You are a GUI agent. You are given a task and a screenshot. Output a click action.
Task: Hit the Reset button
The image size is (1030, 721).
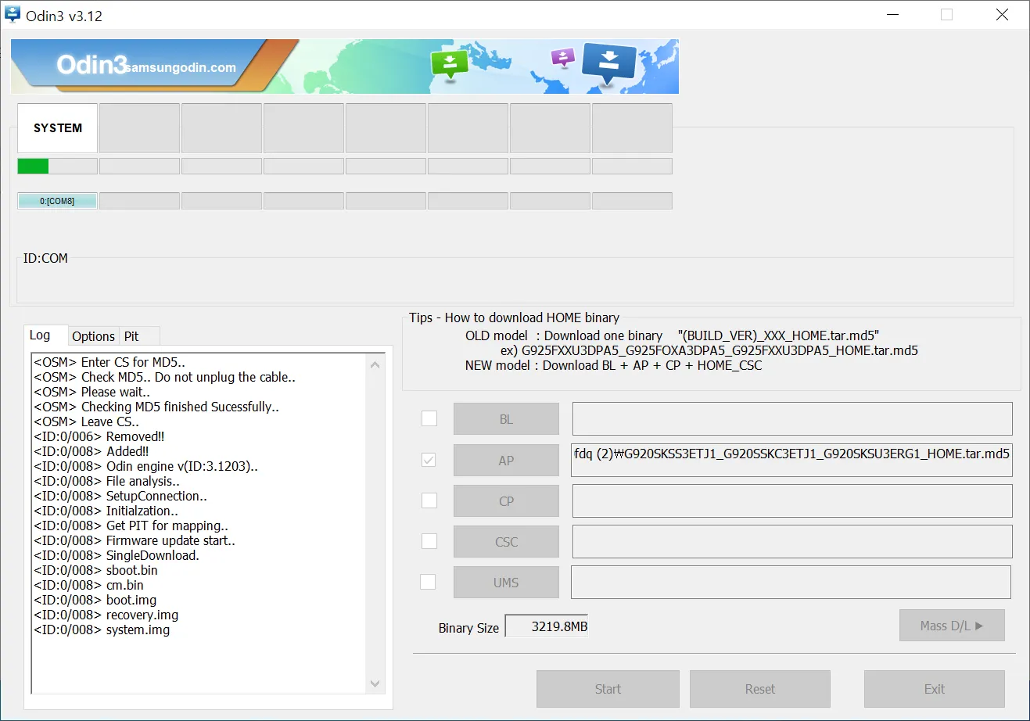coord(760,689)
